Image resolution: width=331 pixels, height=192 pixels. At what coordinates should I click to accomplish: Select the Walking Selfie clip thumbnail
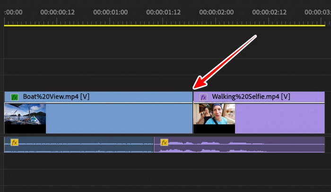(x=214, y=118)
